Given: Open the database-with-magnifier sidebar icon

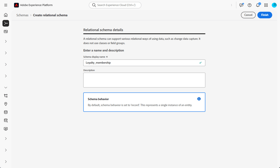Looking at the screenshot, I should [x=6, y=120].
